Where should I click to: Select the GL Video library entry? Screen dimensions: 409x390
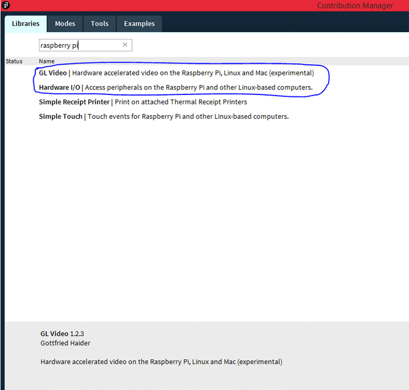(x=53, y=73)
